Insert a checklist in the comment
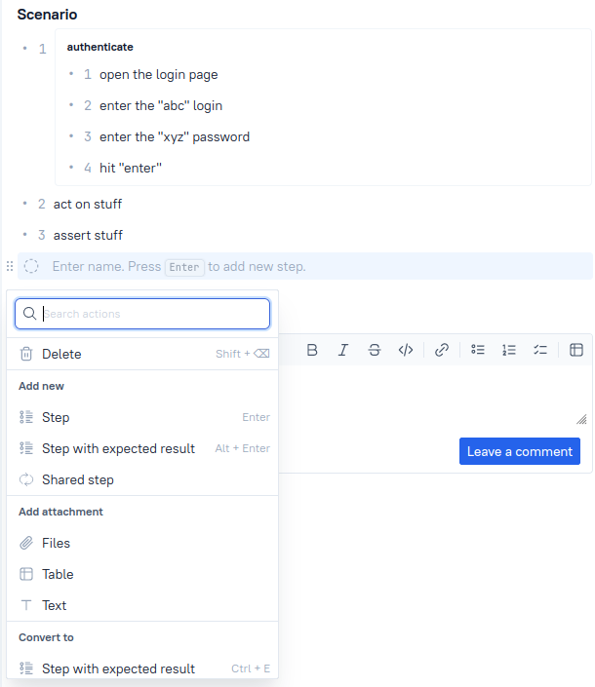Viewport: 595px width, 687px height. click(x=540, y=350)
